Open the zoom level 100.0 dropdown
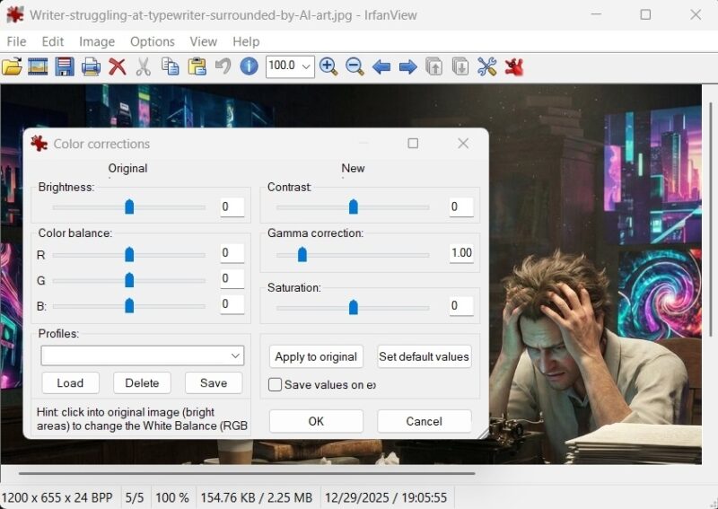The image size is (718, 509). (306, 67)
